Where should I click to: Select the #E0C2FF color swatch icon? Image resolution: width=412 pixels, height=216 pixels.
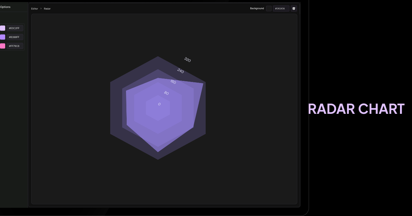[3, 28]
